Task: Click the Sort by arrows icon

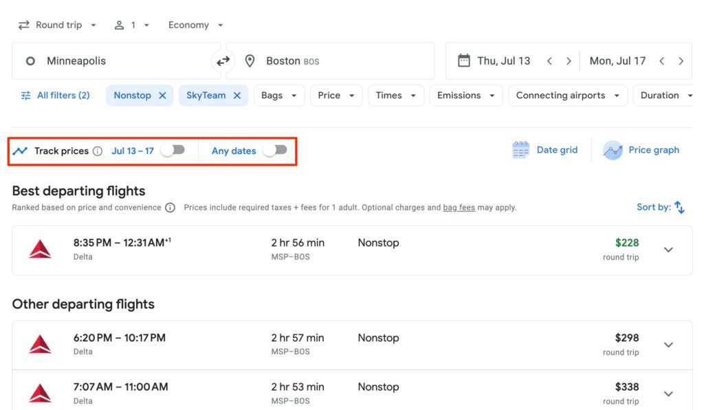Action: point(679,207)
